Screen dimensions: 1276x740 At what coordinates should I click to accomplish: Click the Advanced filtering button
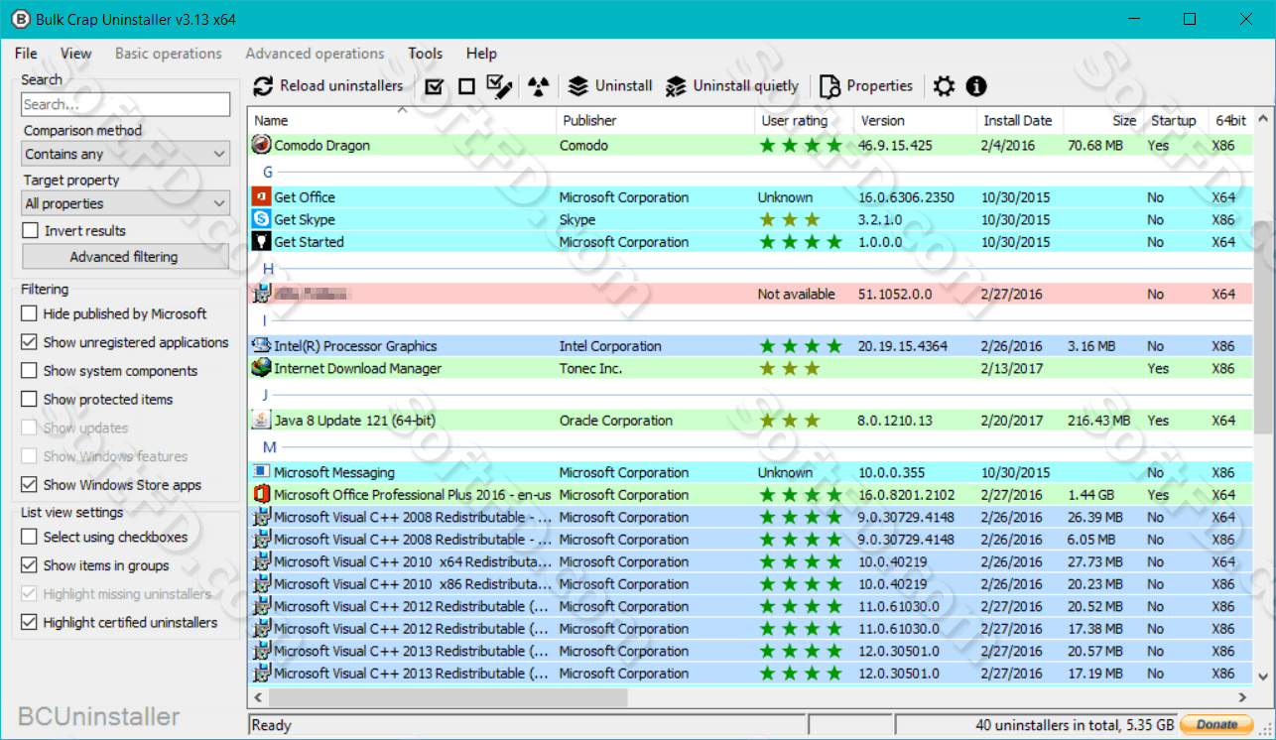coord(124,257)
